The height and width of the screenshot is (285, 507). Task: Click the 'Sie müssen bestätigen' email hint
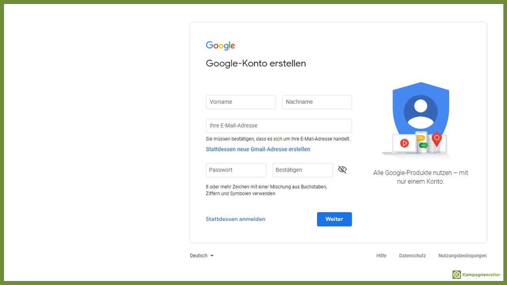point(278,139)
